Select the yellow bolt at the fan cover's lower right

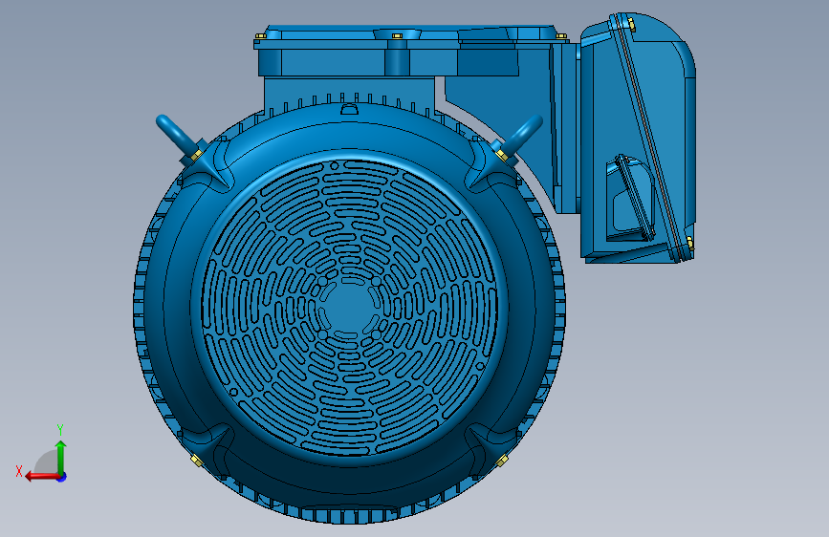(x=502, y=460)
